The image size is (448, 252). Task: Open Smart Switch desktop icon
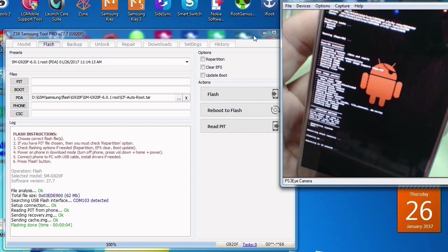tap(189, 8)
